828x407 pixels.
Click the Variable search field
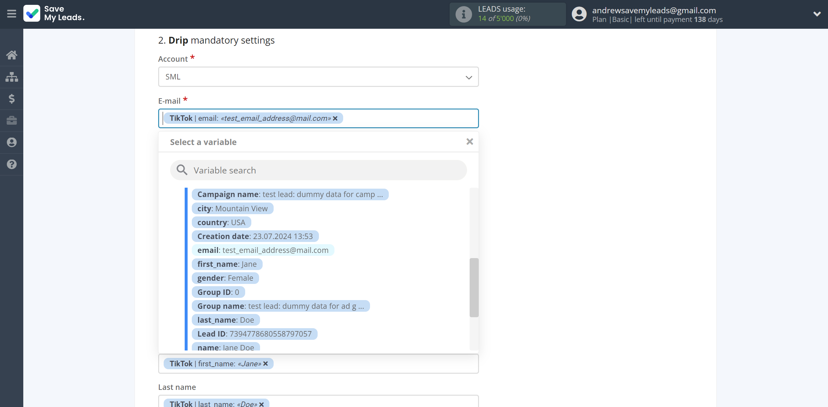click(318, 170)
